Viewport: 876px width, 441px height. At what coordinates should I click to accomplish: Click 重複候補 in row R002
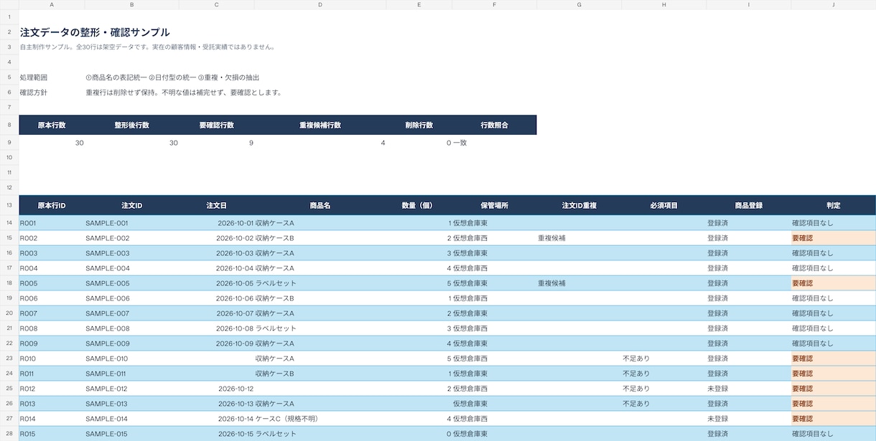(x=551, y=238)
